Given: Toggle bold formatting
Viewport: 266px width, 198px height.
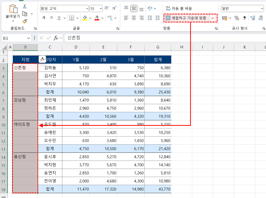Looking at the screenshot, I should tap(44, 18).
